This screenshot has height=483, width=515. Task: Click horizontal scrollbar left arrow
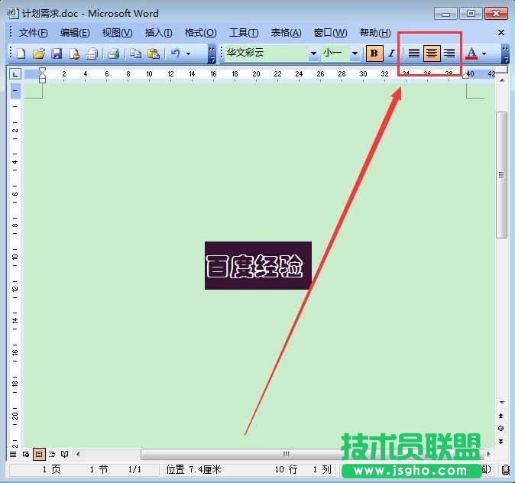tap(78, 455)
